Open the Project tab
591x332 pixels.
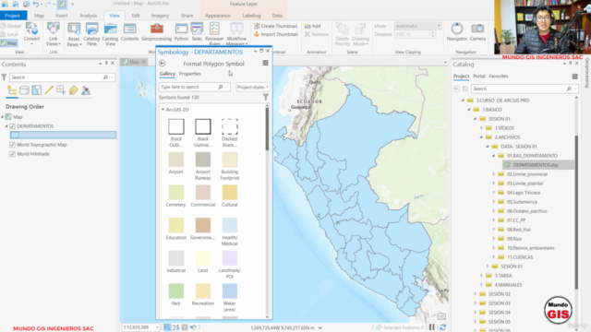[x=12, y=16]
